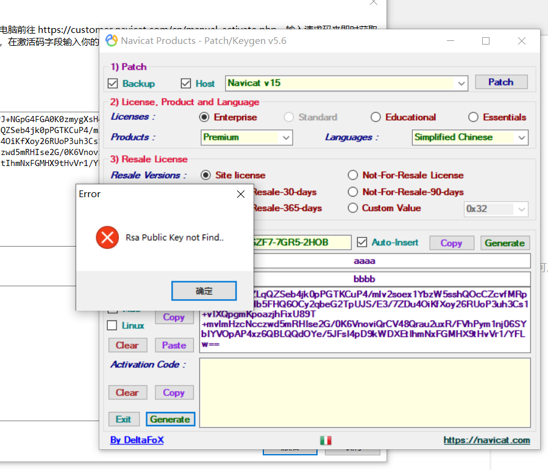
Task: Click the Navicat app icon in title bar
Action: point(111,41)
